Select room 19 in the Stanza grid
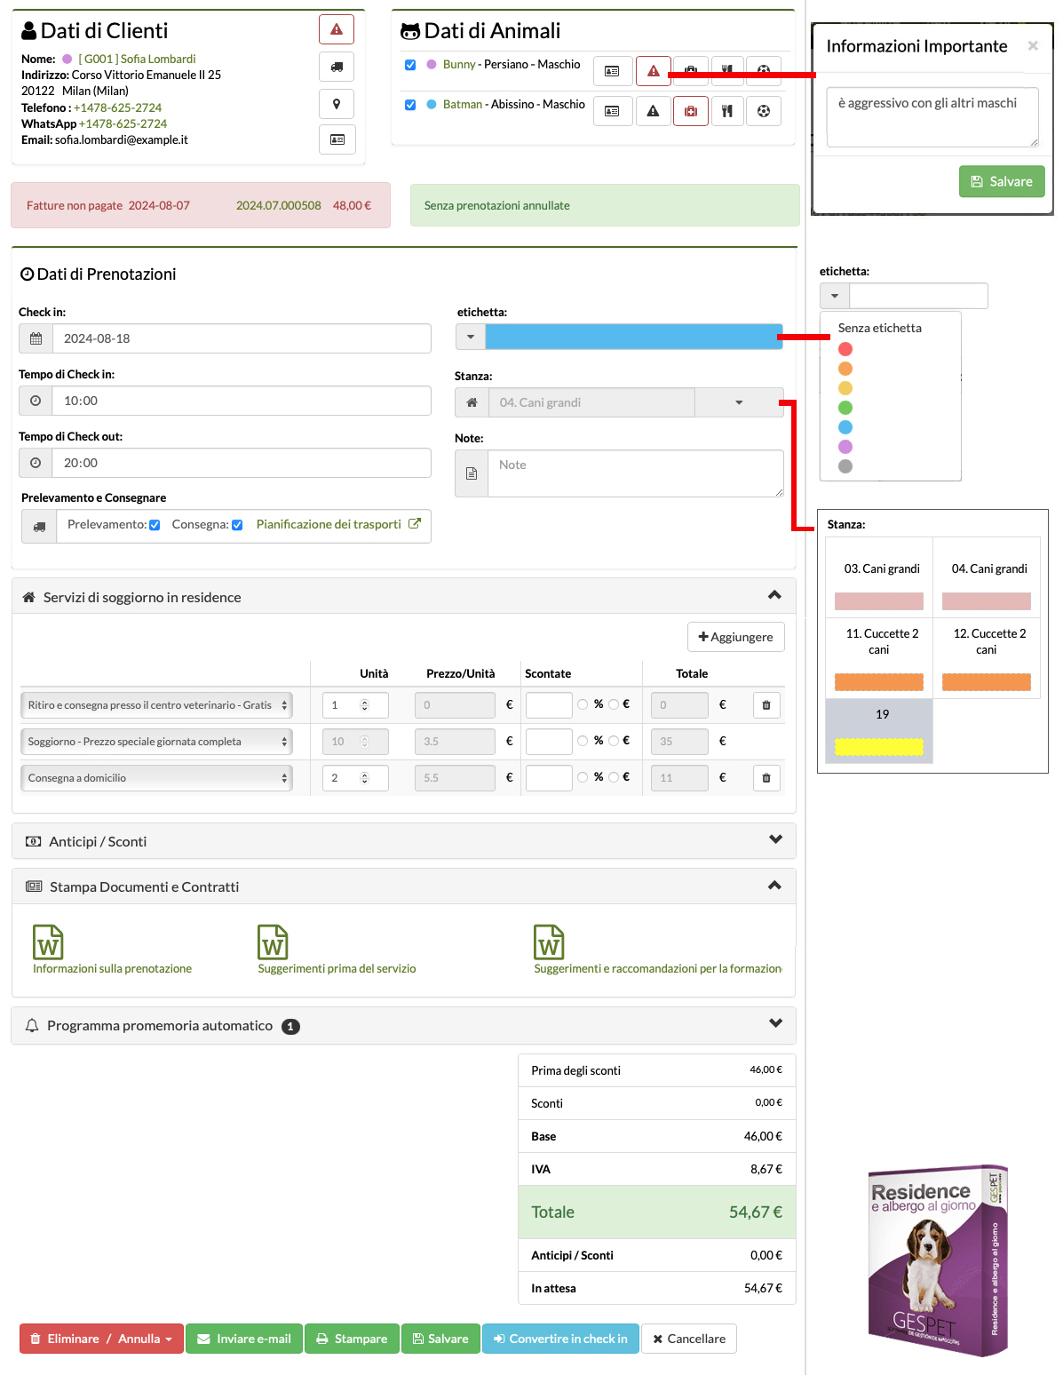The height and width of the screenshot is (1375, 1063). tap(879, 730)
